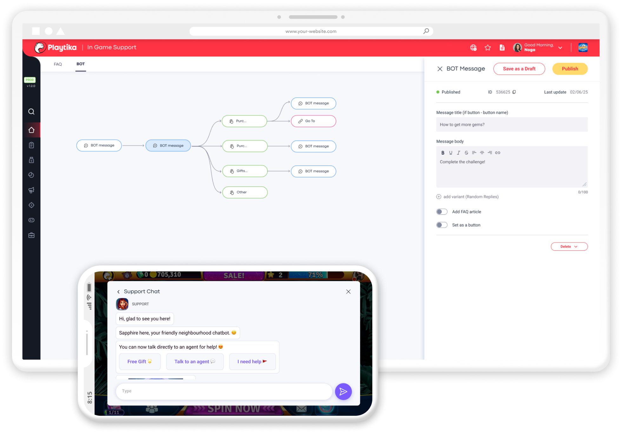The image size is (622, 433).
Task: Open the crosshair target icon in sidebar
Action: [31, 205]
